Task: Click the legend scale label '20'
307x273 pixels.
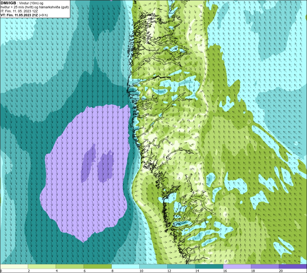Action: point(281,271)
